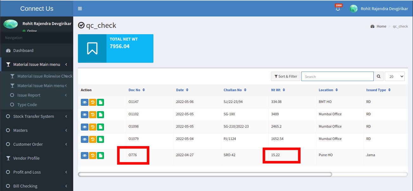Click the Home breadcrumb link
This screenshot has width=413, height=191.
point(381,26)
